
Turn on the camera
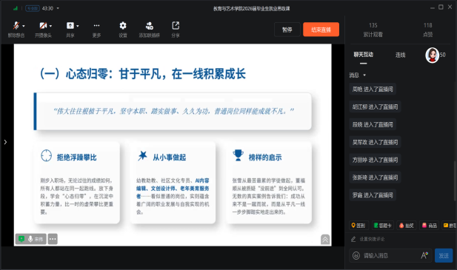tap(43, 26)
